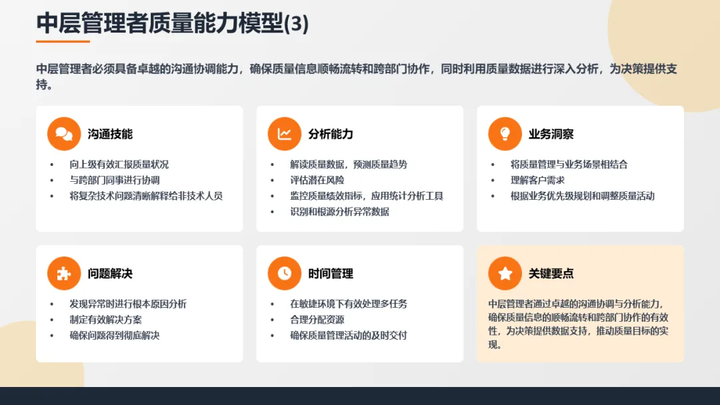Image resolution: width=720 pixels, height=405 pixels.
Task: Click bullet 合理分配资源
Action: [317, 320]
